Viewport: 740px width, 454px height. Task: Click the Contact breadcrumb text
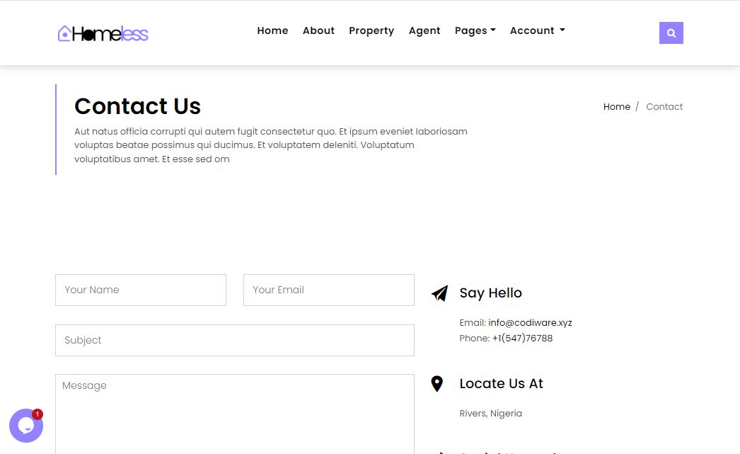click(x=664, y=107)
